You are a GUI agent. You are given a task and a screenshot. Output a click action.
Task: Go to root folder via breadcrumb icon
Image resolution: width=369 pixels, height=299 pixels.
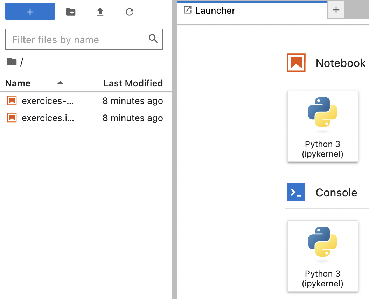coord(12,62)
